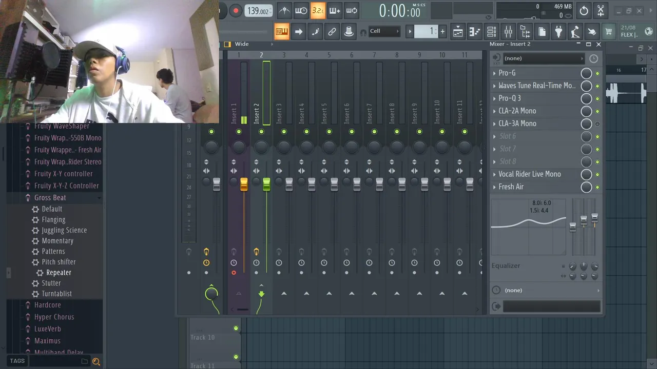
Task: Mute Insert 2 using its green LED
Action: coord(261,132)
